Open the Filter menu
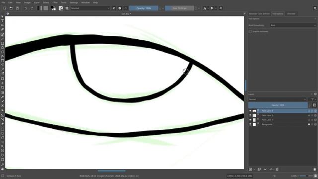The image size is (318, 179). click(55, 2)
